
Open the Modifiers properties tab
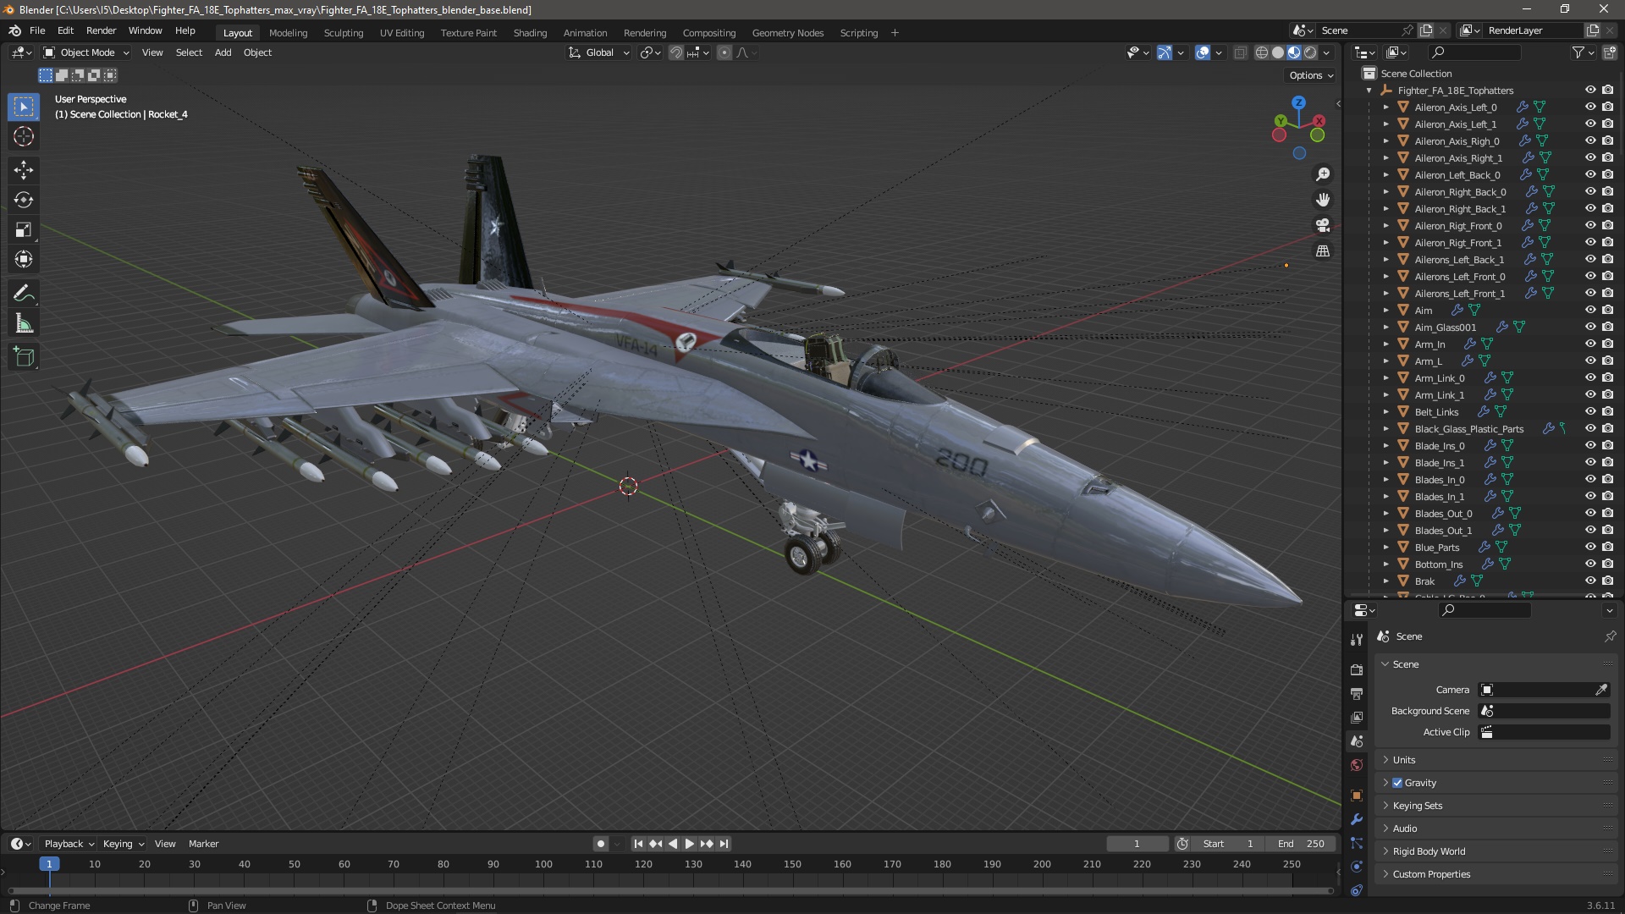[x=1357, y=818]
